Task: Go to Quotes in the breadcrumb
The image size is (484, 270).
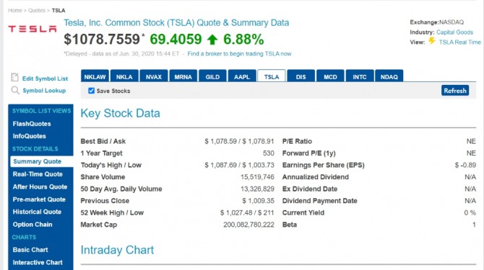Action: (37, 11)
